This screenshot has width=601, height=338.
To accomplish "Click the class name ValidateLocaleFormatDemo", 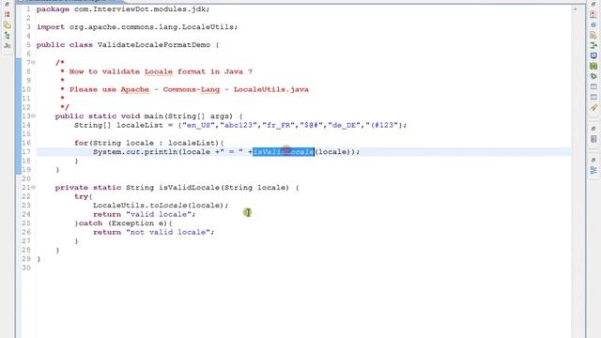I will (x=154, y=45).
